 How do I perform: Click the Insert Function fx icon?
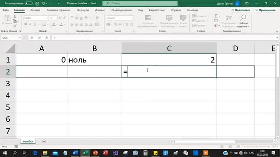point(47,38)
